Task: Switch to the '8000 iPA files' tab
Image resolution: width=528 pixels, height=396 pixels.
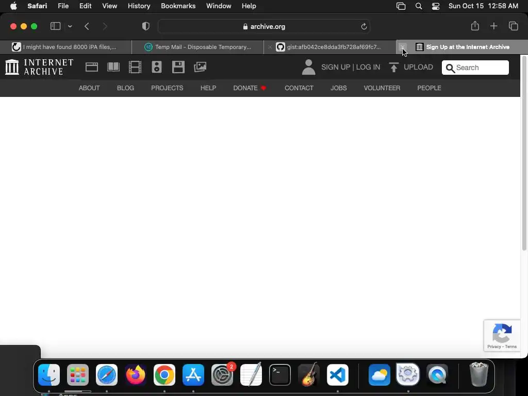Action: tap(65, 47)
